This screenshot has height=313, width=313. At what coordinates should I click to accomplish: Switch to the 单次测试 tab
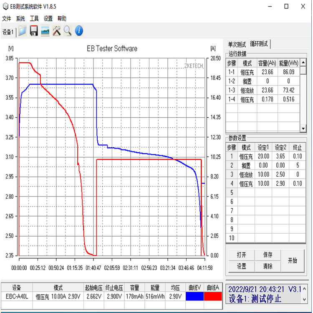coord(236,44)
